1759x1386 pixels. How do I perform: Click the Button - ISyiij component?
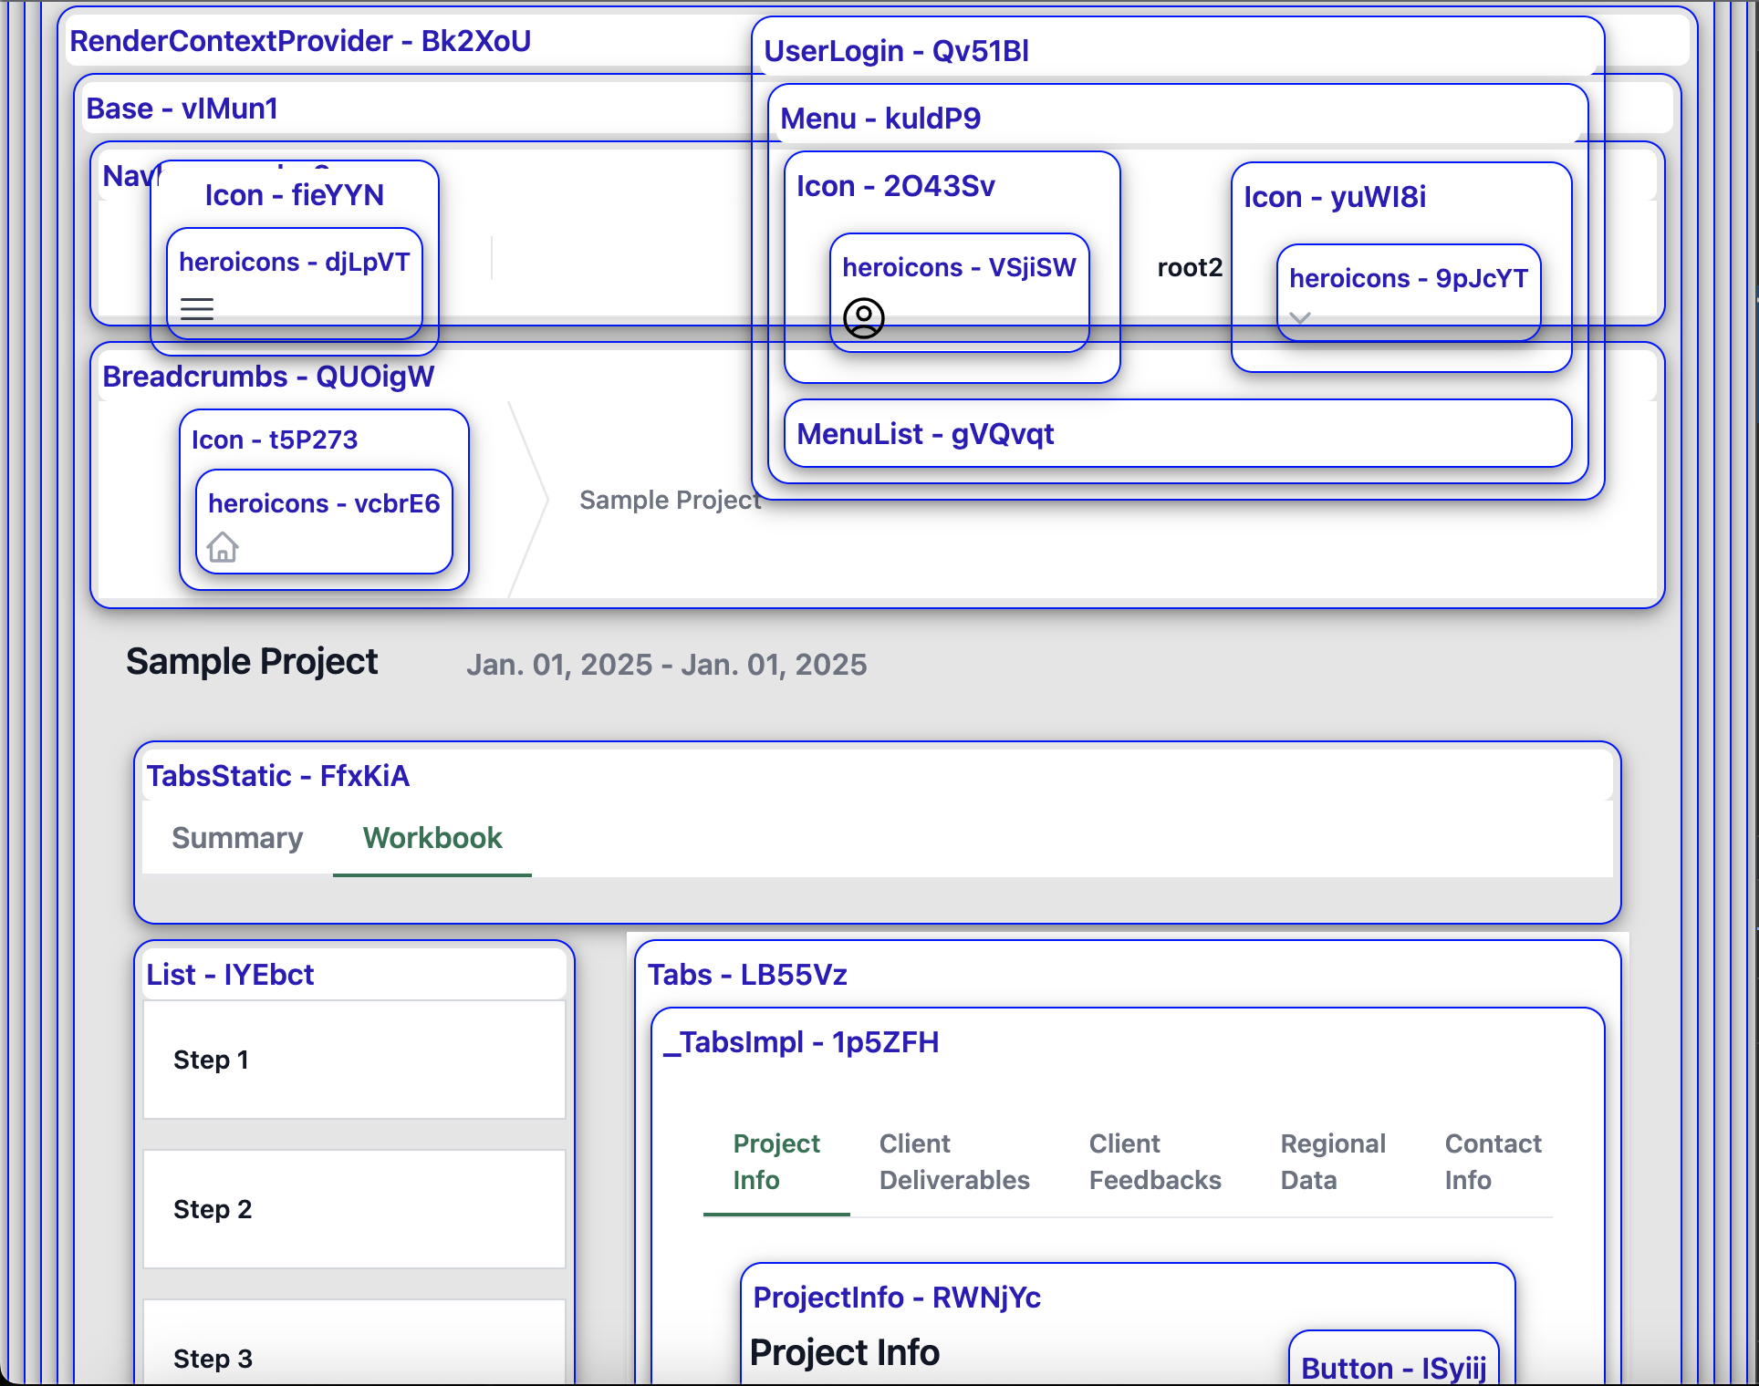pyautogui.click(x=1393, y=1367)
